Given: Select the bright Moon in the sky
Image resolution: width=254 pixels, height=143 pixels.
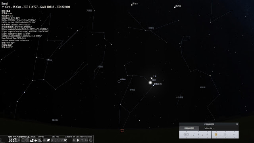Looking at the screenshot, I should (x=150, y=83).
